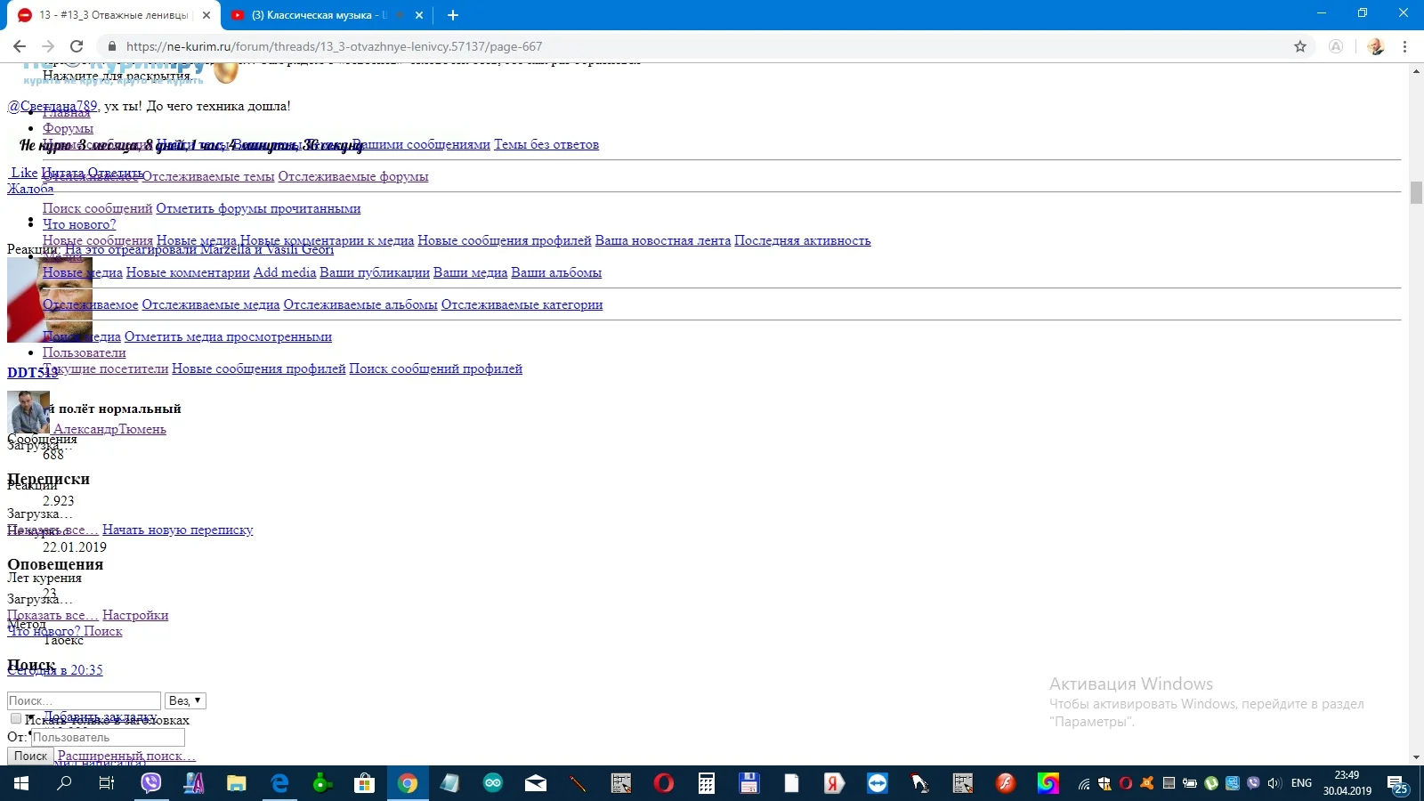Image resolution: width=1424 pixels, height=801 pixels.
Task: Click the 'Начать новую переписку' link
Action: click(178, 530)
